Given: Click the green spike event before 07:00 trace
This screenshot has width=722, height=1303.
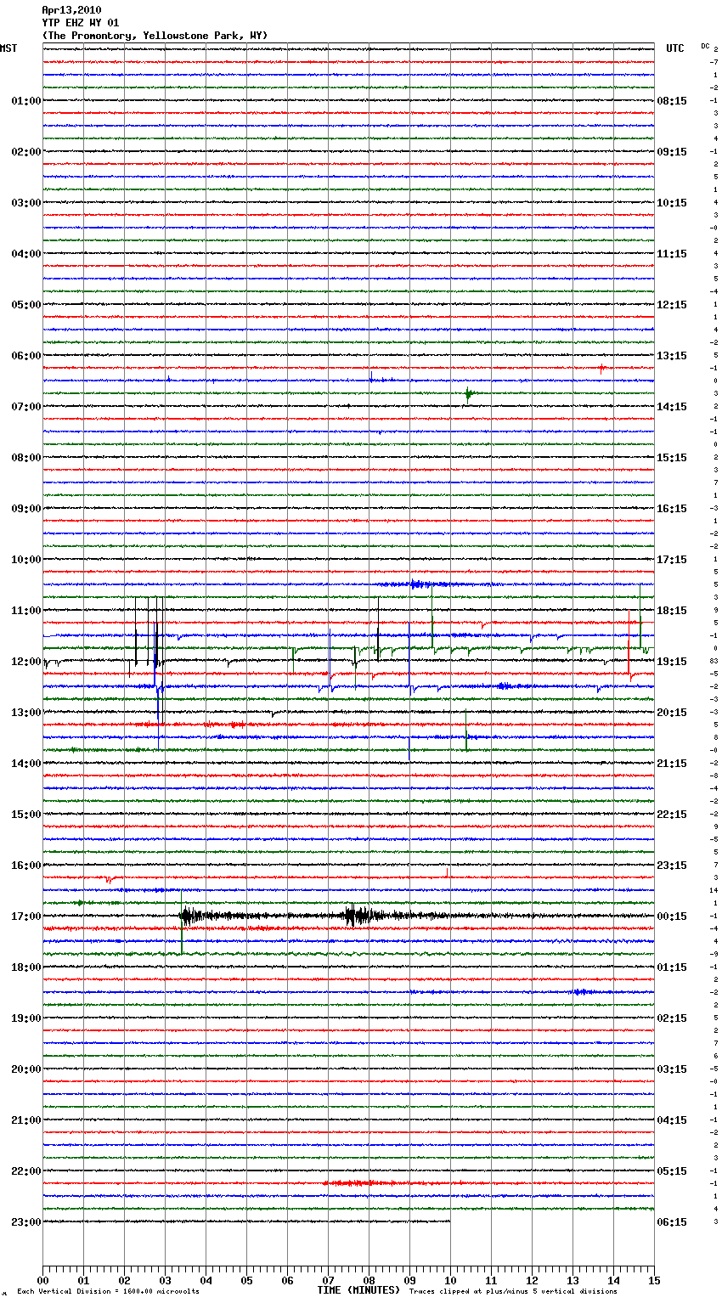Looking at the screenshot, I should point(468,393).
